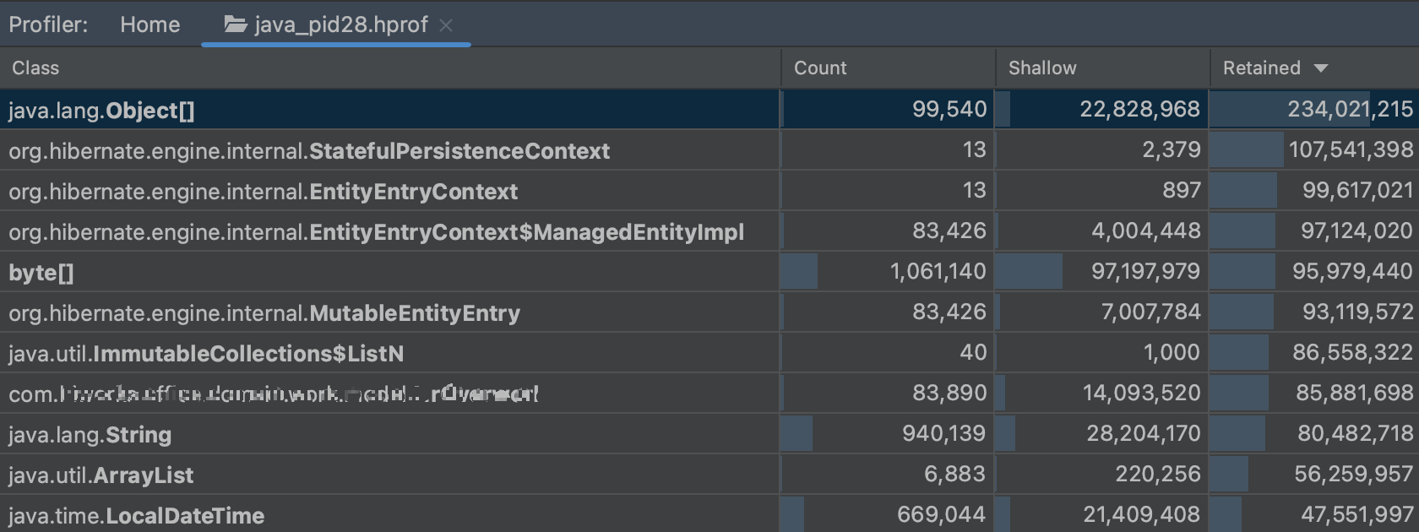Click count value 6,883
The image size is (1419, 532).
[x=954, y=474]
